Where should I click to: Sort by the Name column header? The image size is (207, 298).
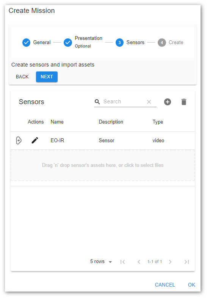(x=57, y=122)
